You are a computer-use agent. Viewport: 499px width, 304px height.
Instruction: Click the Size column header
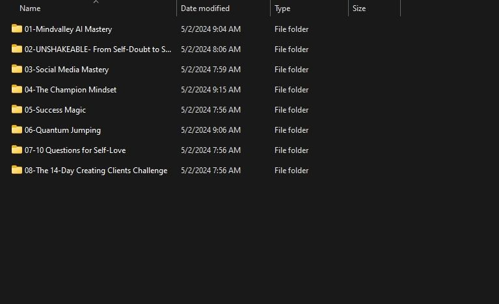pyautogui.click(x=358, y=9)
